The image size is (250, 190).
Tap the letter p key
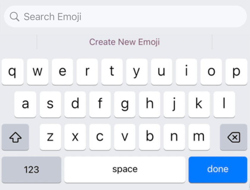pyautogui.click(x=236, y=72)
